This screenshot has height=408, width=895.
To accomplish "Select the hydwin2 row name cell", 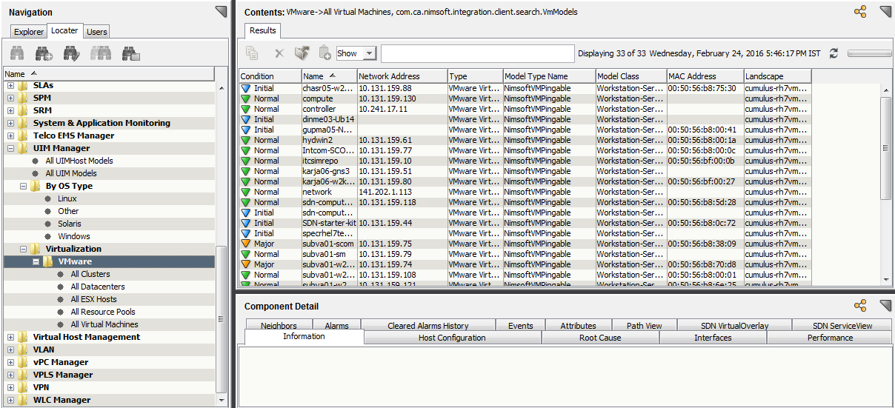I will (329, 140).
